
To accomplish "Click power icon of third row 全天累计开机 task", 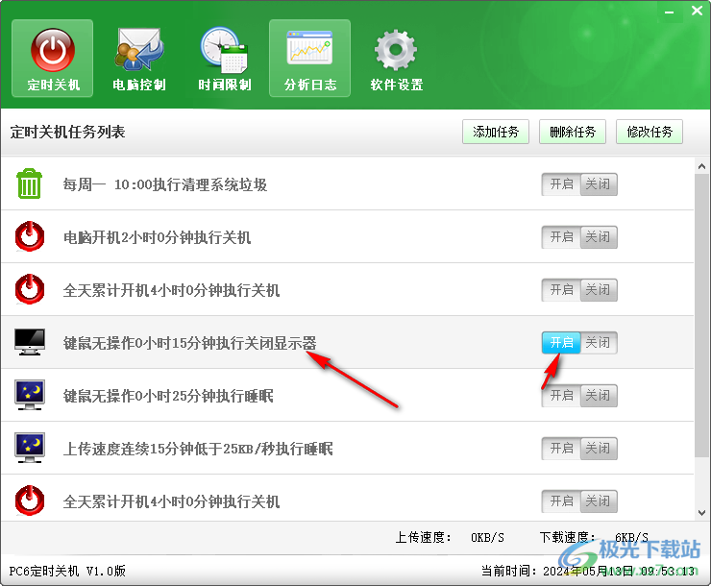I will [30, 289].
